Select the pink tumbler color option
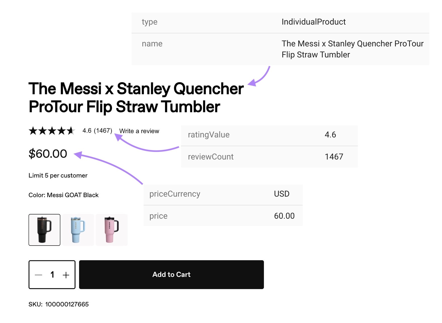 point(112,229)
